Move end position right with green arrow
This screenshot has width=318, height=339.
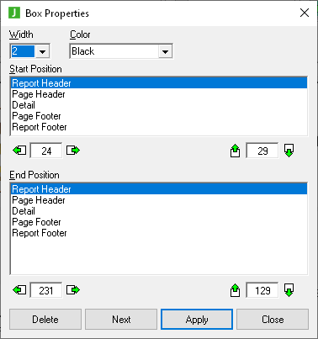73,290
